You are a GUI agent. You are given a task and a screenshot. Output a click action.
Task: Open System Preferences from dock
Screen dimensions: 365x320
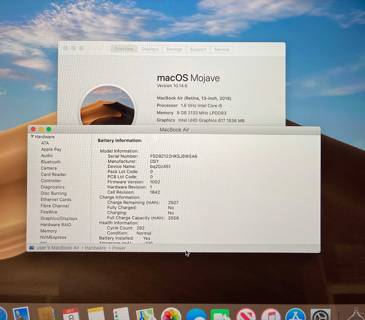(x=320, y=315)
